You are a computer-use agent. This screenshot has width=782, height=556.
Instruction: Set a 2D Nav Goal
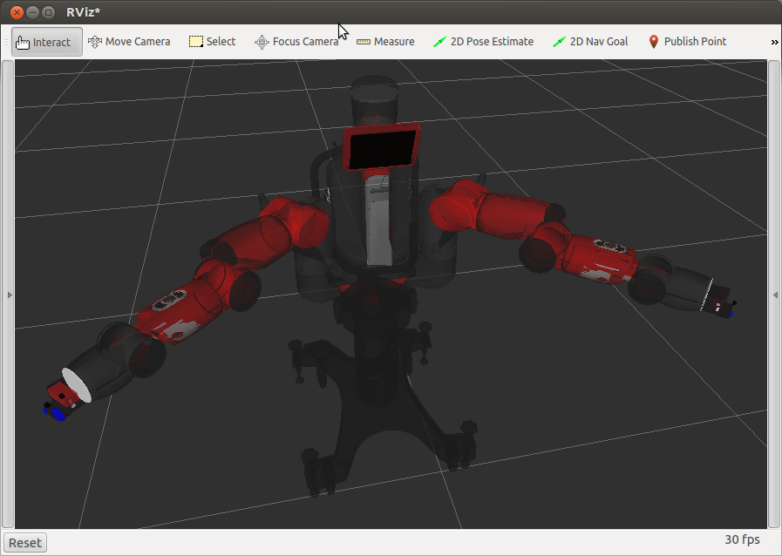tap(590, 42)
